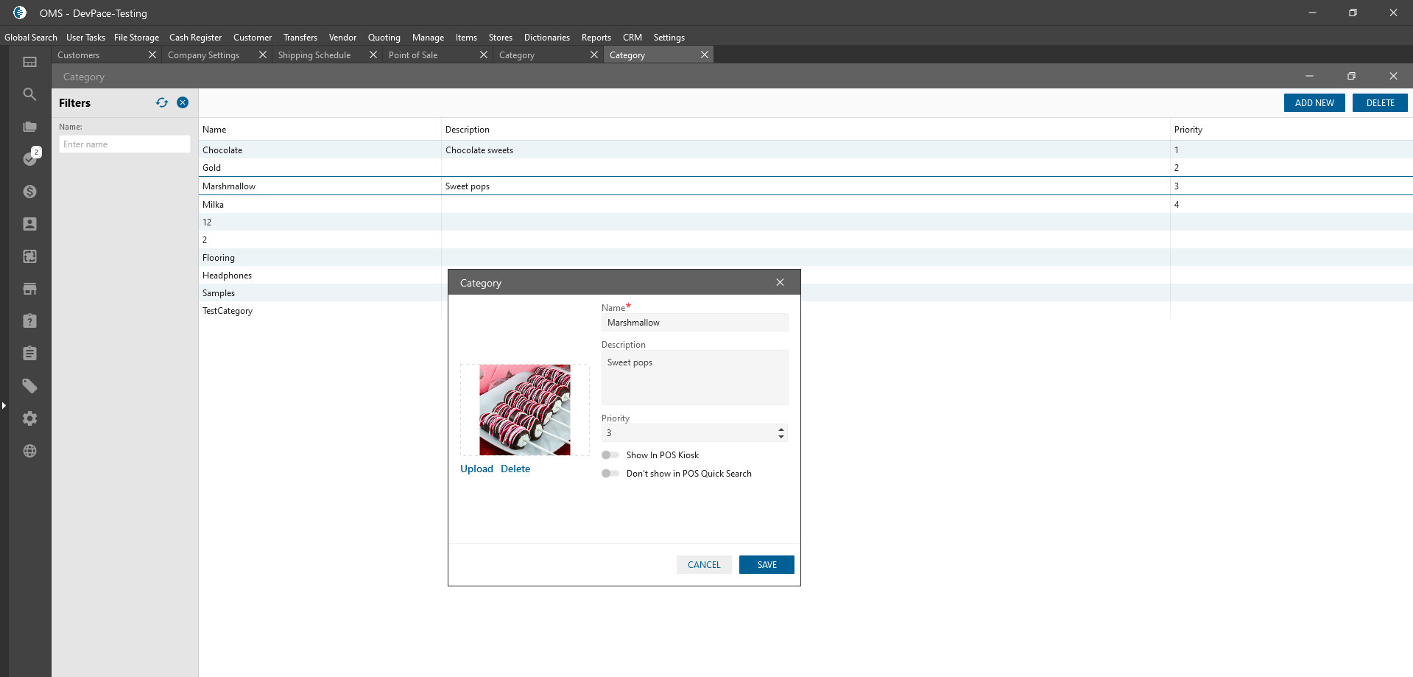The image size is (1413, 677).
Task: Increase Priority value with the up arrow
Action: (781, 429)
